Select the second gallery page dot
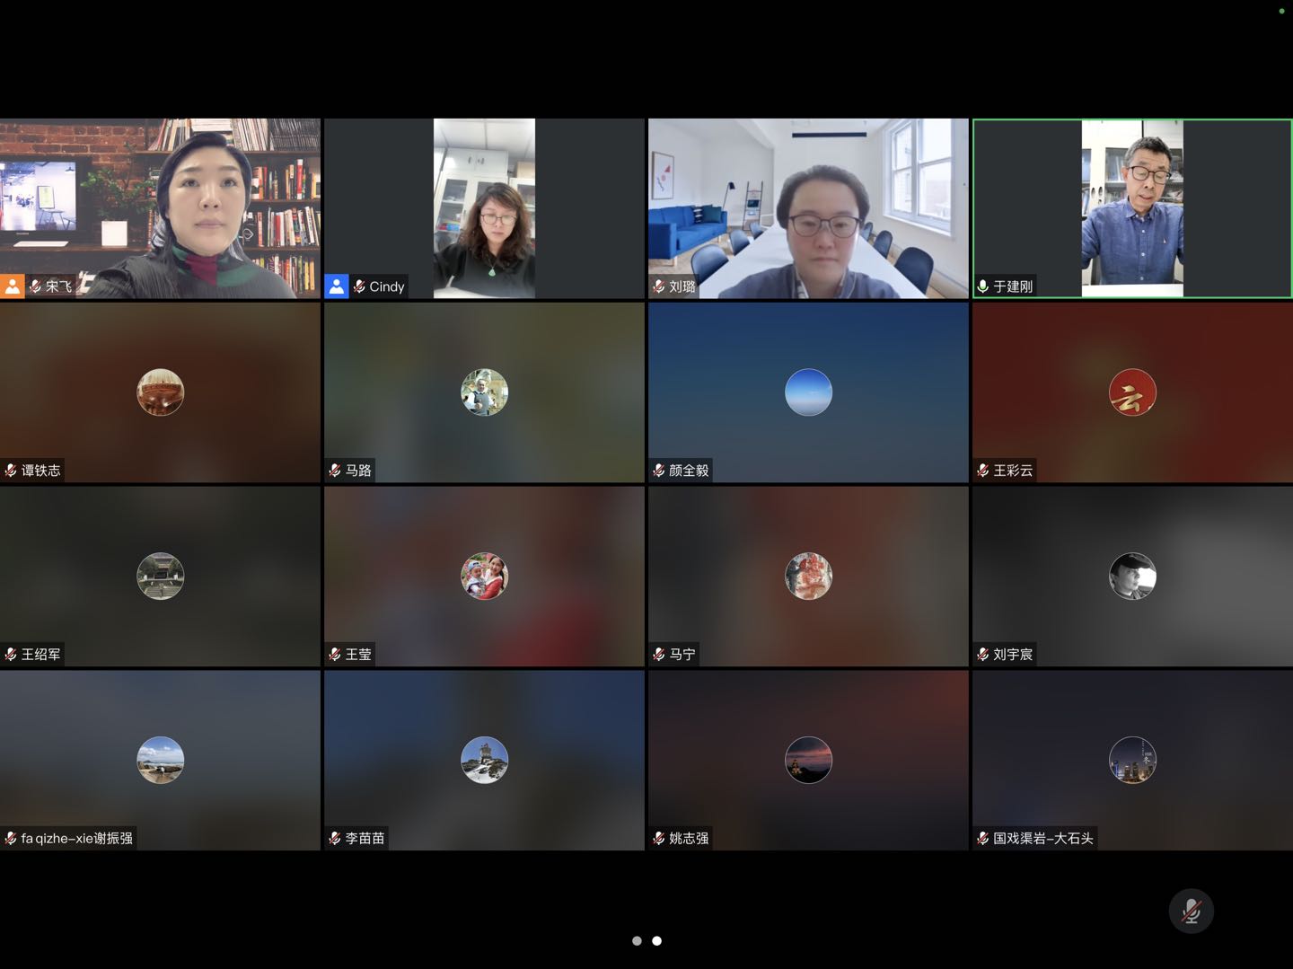Screen dimensions: 1293x969 click(657, 941)
